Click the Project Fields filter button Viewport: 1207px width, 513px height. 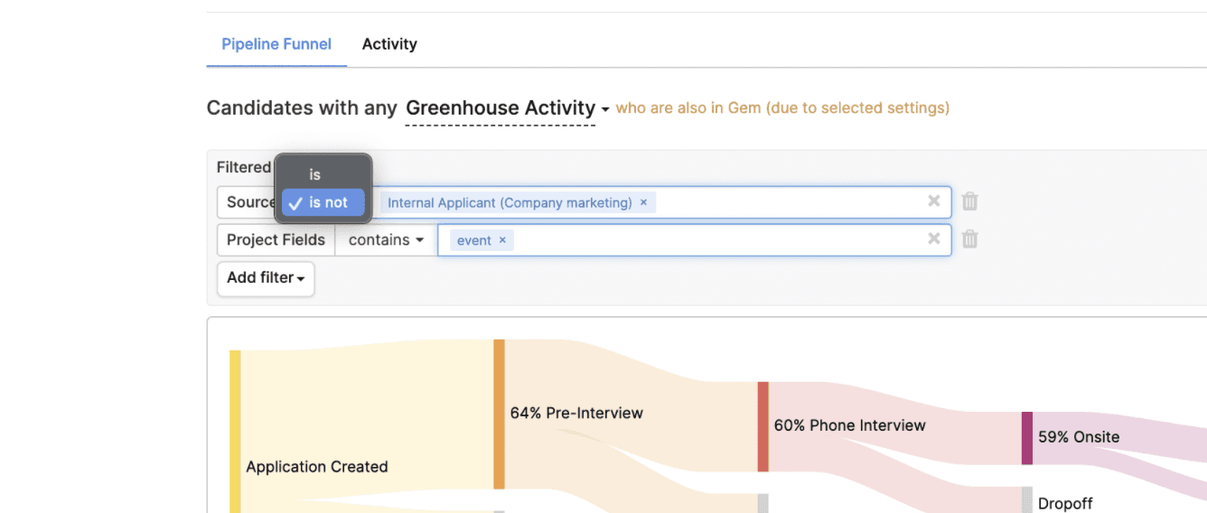(x=276, y=240)
